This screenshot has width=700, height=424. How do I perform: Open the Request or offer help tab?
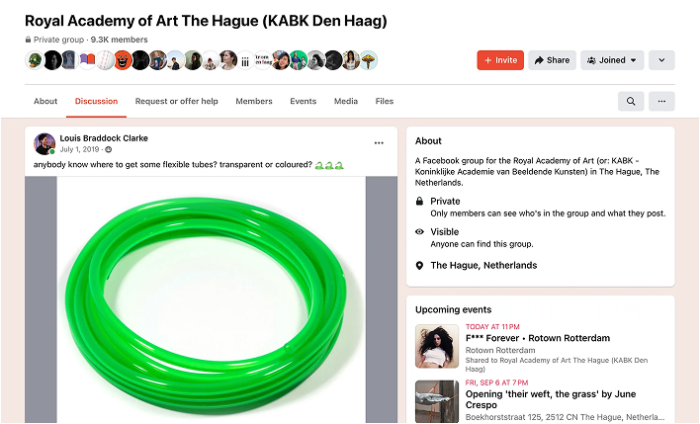tap(177, 102)
